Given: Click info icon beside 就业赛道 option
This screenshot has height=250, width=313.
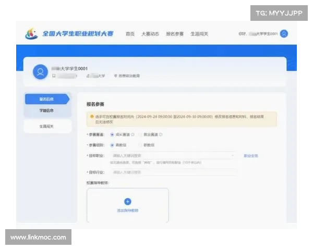Looking at the screenshot, I should click(161, 134).
